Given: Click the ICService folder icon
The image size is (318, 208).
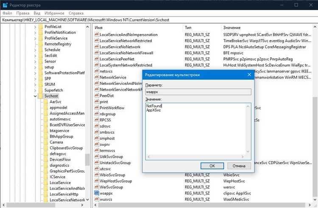Looking at the screenshot, I should 46,177.
